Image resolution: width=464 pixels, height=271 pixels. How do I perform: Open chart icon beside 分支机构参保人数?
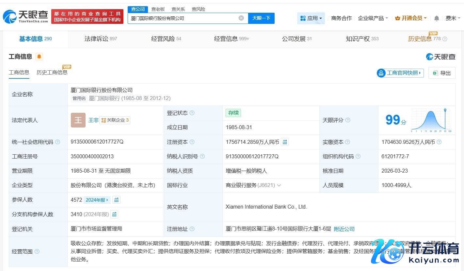coord(114,214)
